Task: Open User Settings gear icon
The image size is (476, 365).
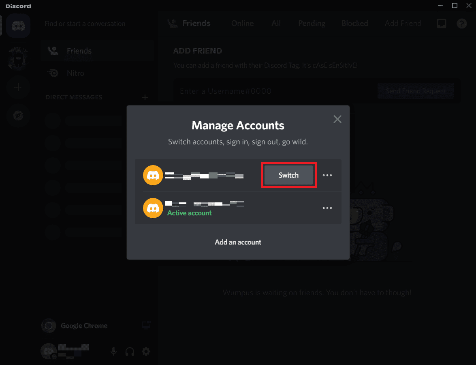Action: tap(146, 351)
